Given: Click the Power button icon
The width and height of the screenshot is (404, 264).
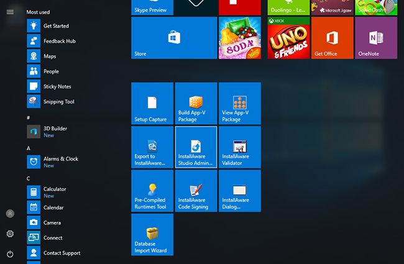Looking at the screenshot, I should (x=10, y=254).
